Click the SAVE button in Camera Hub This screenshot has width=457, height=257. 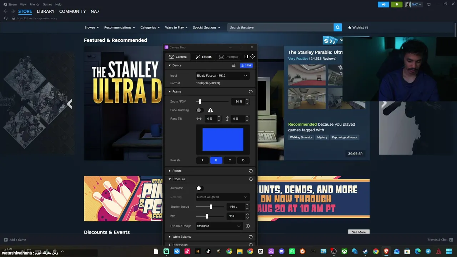[246, 65]
